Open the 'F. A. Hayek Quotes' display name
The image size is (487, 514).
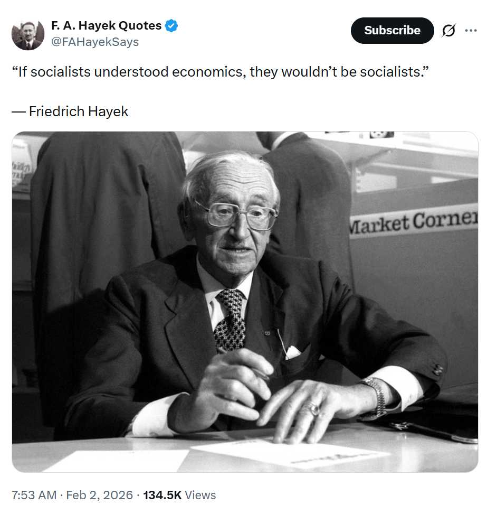pyautogui.click(x=106, y=25)
